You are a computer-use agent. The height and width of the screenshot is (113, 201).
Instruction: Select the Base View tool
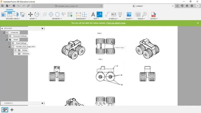click(3, 14)
